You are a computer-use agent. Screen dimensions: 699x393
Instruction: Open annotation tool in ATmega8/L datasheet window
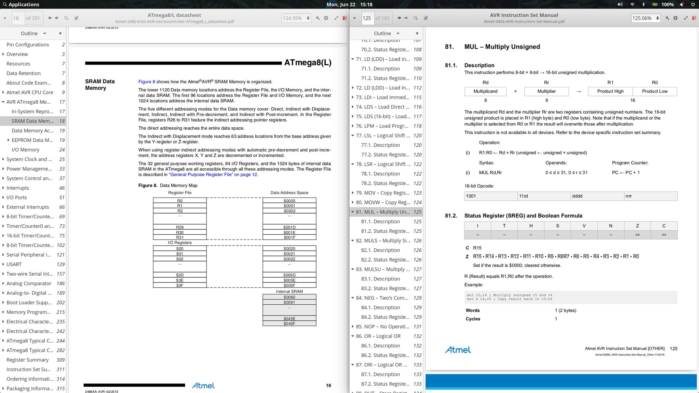[76, 18]
